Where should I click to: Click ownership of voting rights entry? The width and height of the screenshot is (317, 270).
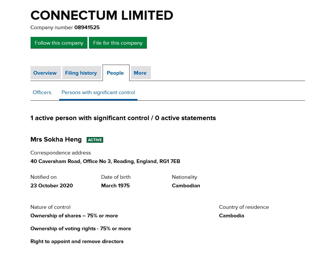pos(81,229)
